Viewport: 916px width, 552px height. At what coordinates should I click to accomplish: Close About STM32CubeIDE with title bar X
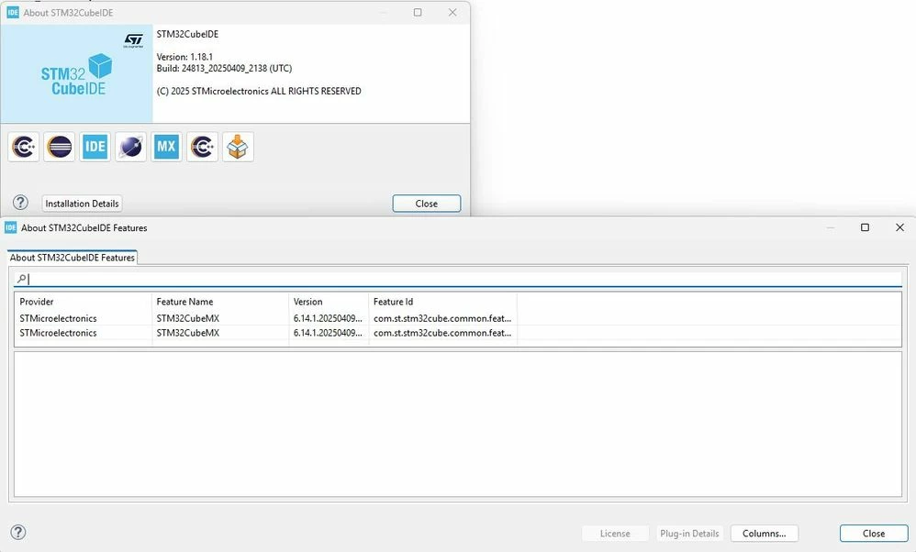(452, 12)
